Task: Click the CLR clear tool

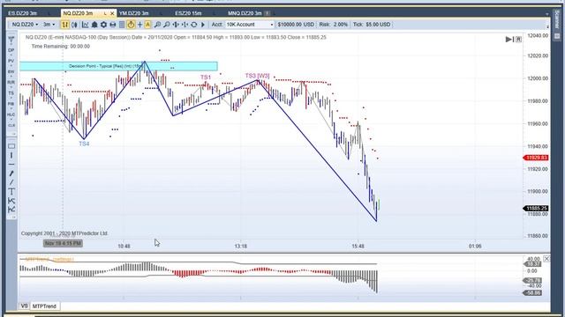Action: (11, 125)
